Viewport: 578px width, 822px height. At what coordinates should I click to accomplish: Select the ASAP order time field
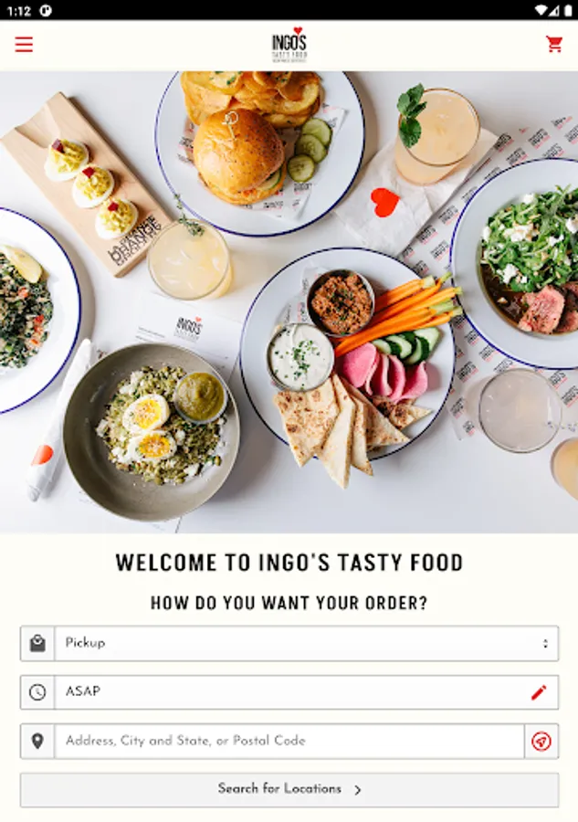tap(307, 692)
